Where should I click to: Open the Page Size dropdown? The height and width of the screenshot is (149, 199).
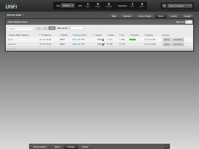[x=189, y=22]
